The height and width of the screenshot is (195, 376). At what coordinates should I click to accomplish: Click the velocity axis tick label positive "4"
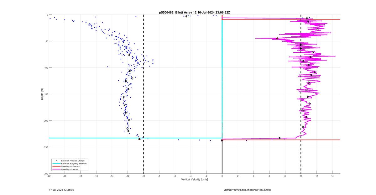[253, 177]
